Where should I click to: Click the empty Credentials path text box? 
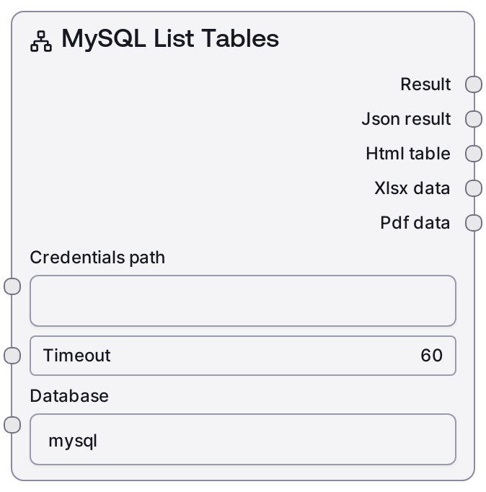click(242, 301)
